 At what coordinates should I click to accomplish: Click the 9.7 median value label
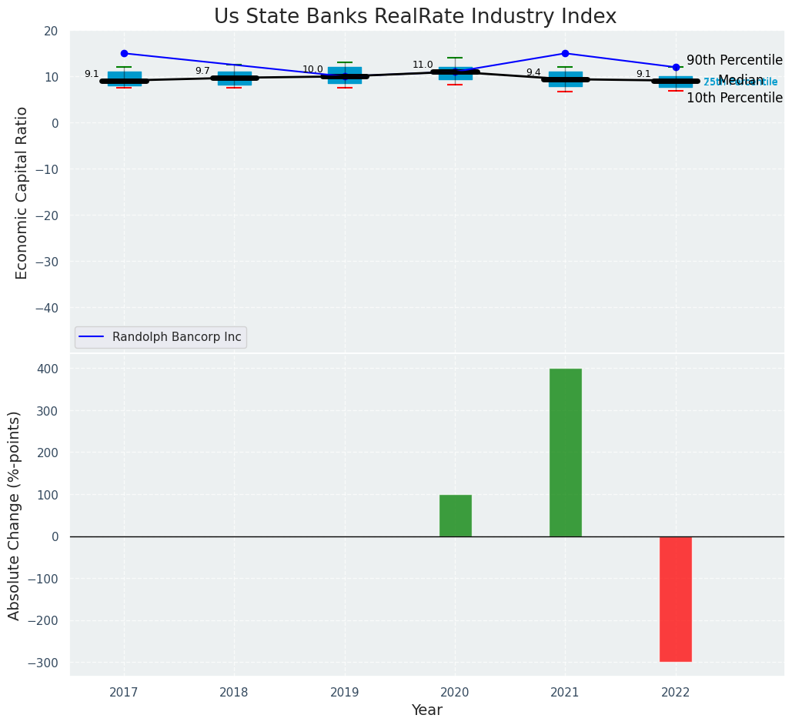click(202, 72)
